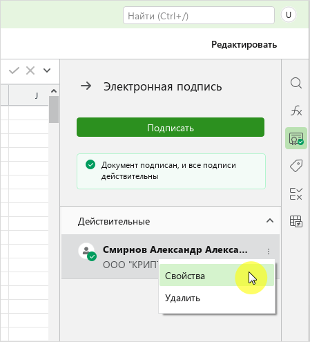Expand the formula bar chevron
Image resolution: width=310 pixels, height=342 pixels.
point(47,70)
